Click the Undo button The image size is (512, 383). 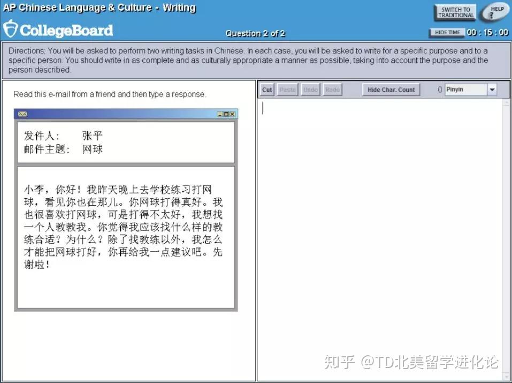click(310, 90)
